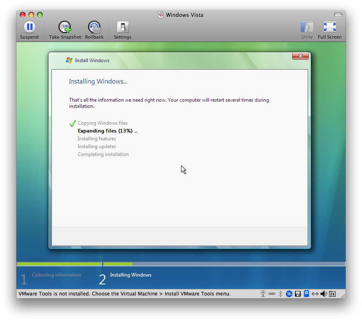Click the USB device status bar icon
Screen dimensions: 362x321
click(272, 294)
